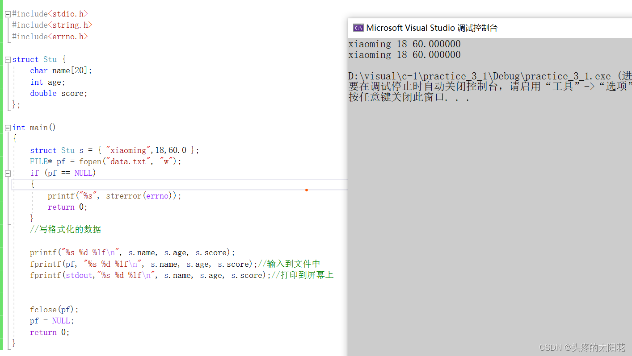This screenshot has width=632, height=356.
Task: Click the #include<errno.h> line
Action: (x=50, y=37)
